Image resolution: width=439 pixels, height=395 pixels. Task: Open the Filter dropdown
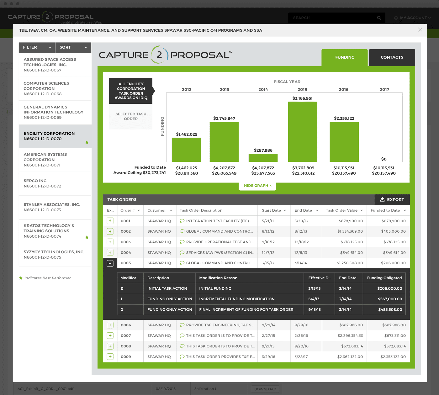click(x=36, y=47)
